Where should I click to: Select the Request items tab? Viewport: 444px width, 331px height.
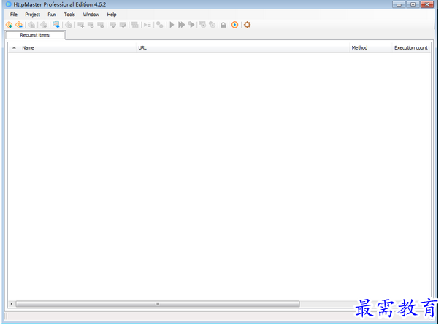35,35
